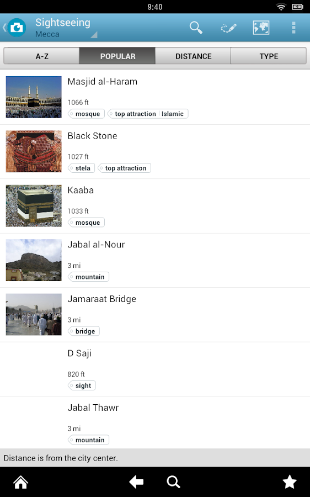Tap the back arrow in bottom bar
The height and width of the screenshot is (497, 310).
(136, 482)
